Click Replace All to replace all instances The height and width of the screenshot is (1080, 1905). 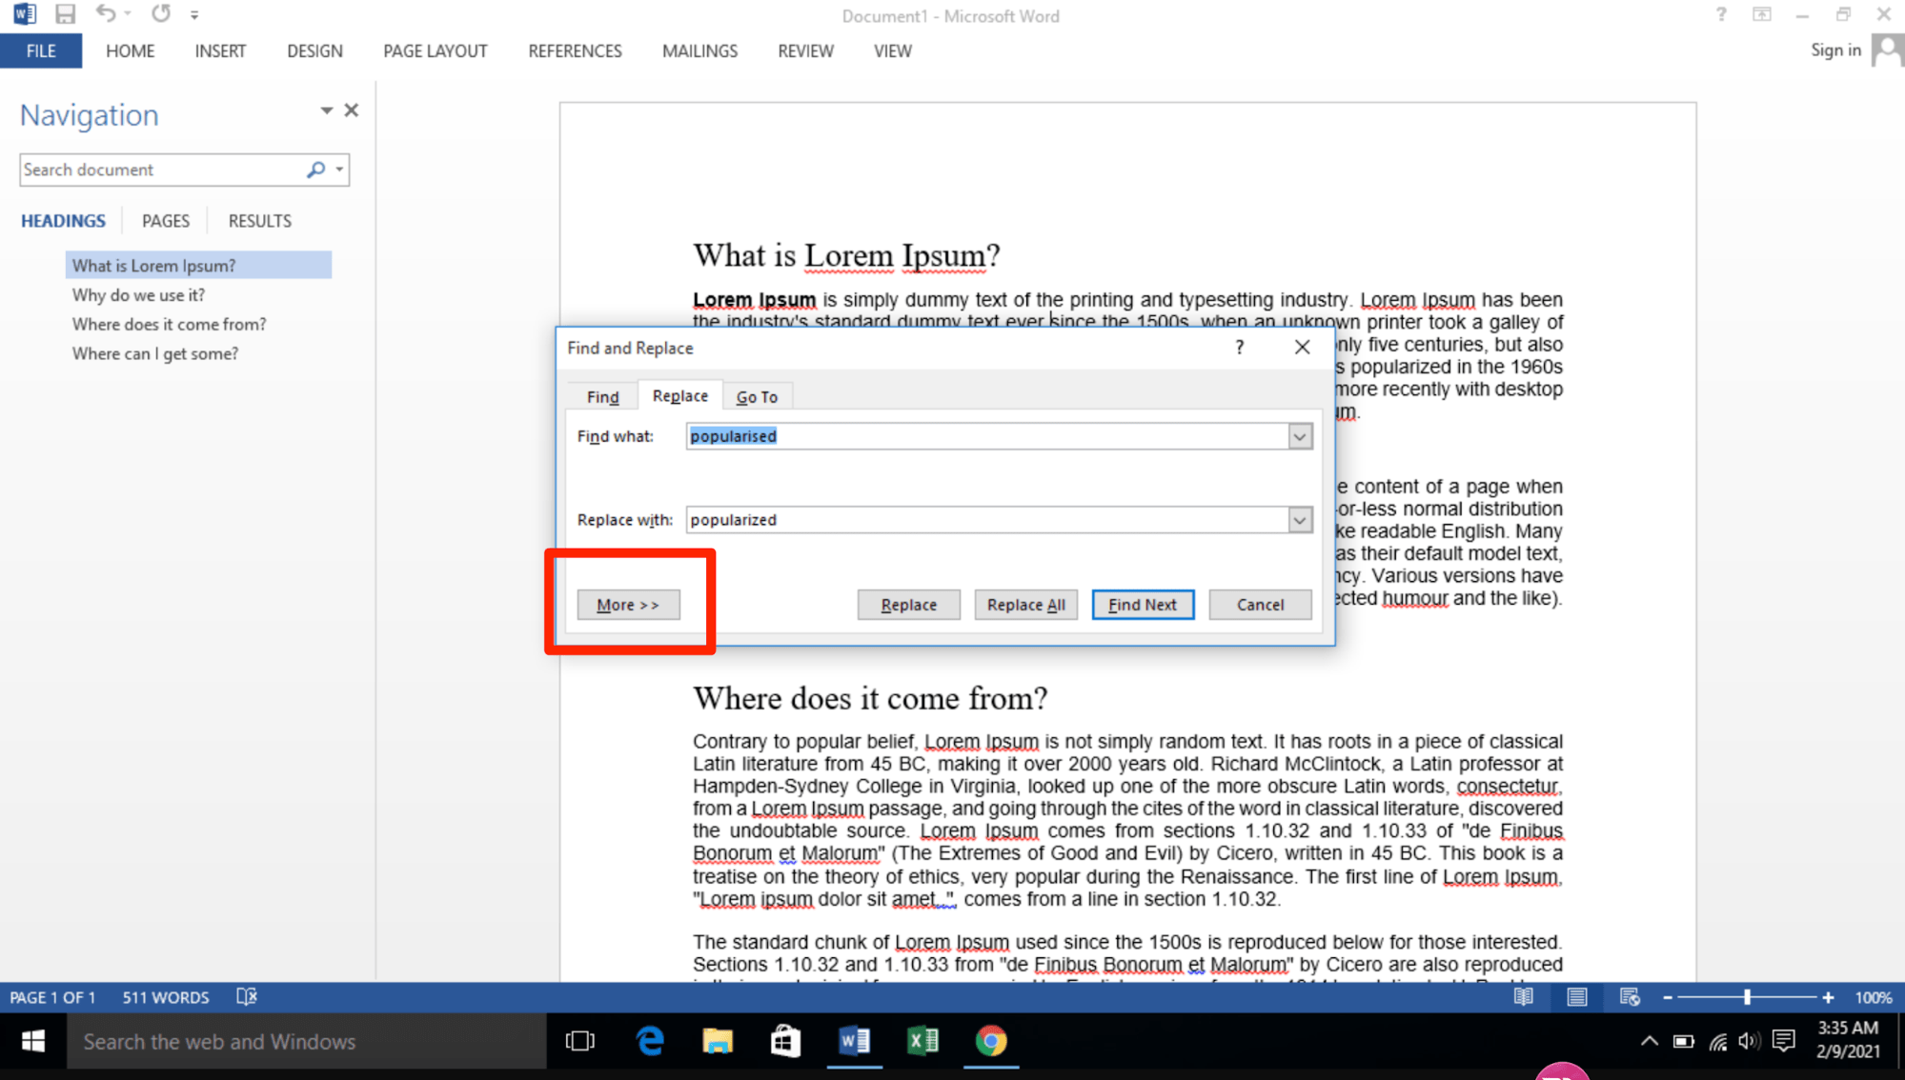coord(1024,604)
